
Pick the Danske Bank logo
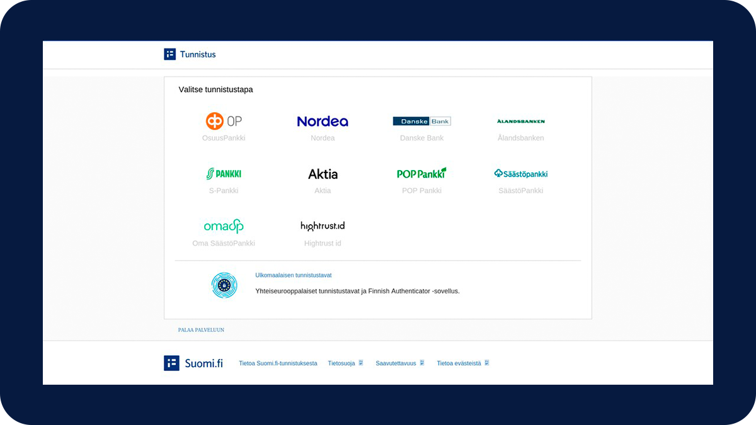421,121
